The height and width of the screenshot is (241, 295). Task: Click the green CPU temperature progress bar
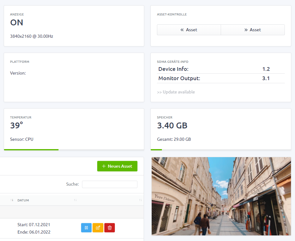[x=31, y=149]
